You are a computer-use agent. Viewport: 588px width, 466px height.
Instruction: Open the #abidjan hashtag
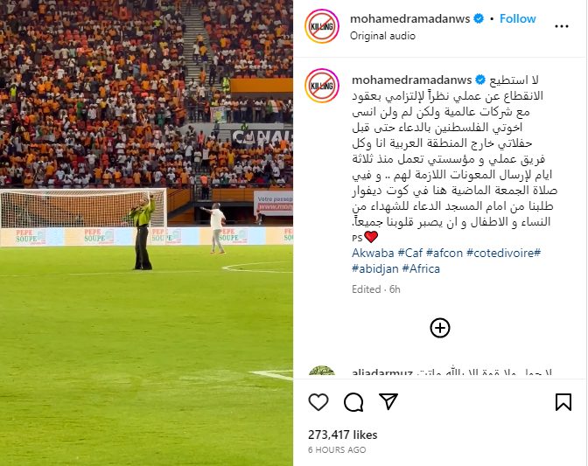(375, 268)
